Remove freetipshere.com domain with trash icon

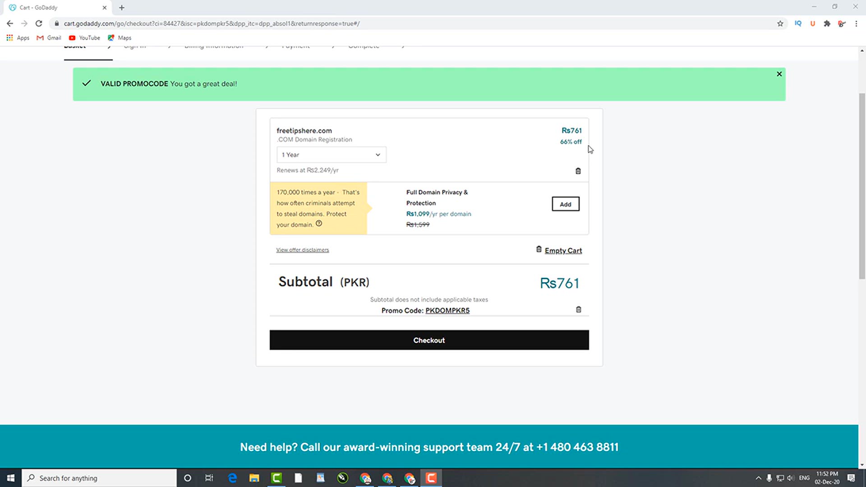coord(578,171)
